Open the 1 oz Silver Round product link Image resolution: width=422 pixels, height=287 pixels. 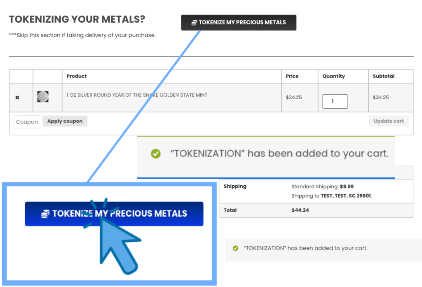click(137, 95)
